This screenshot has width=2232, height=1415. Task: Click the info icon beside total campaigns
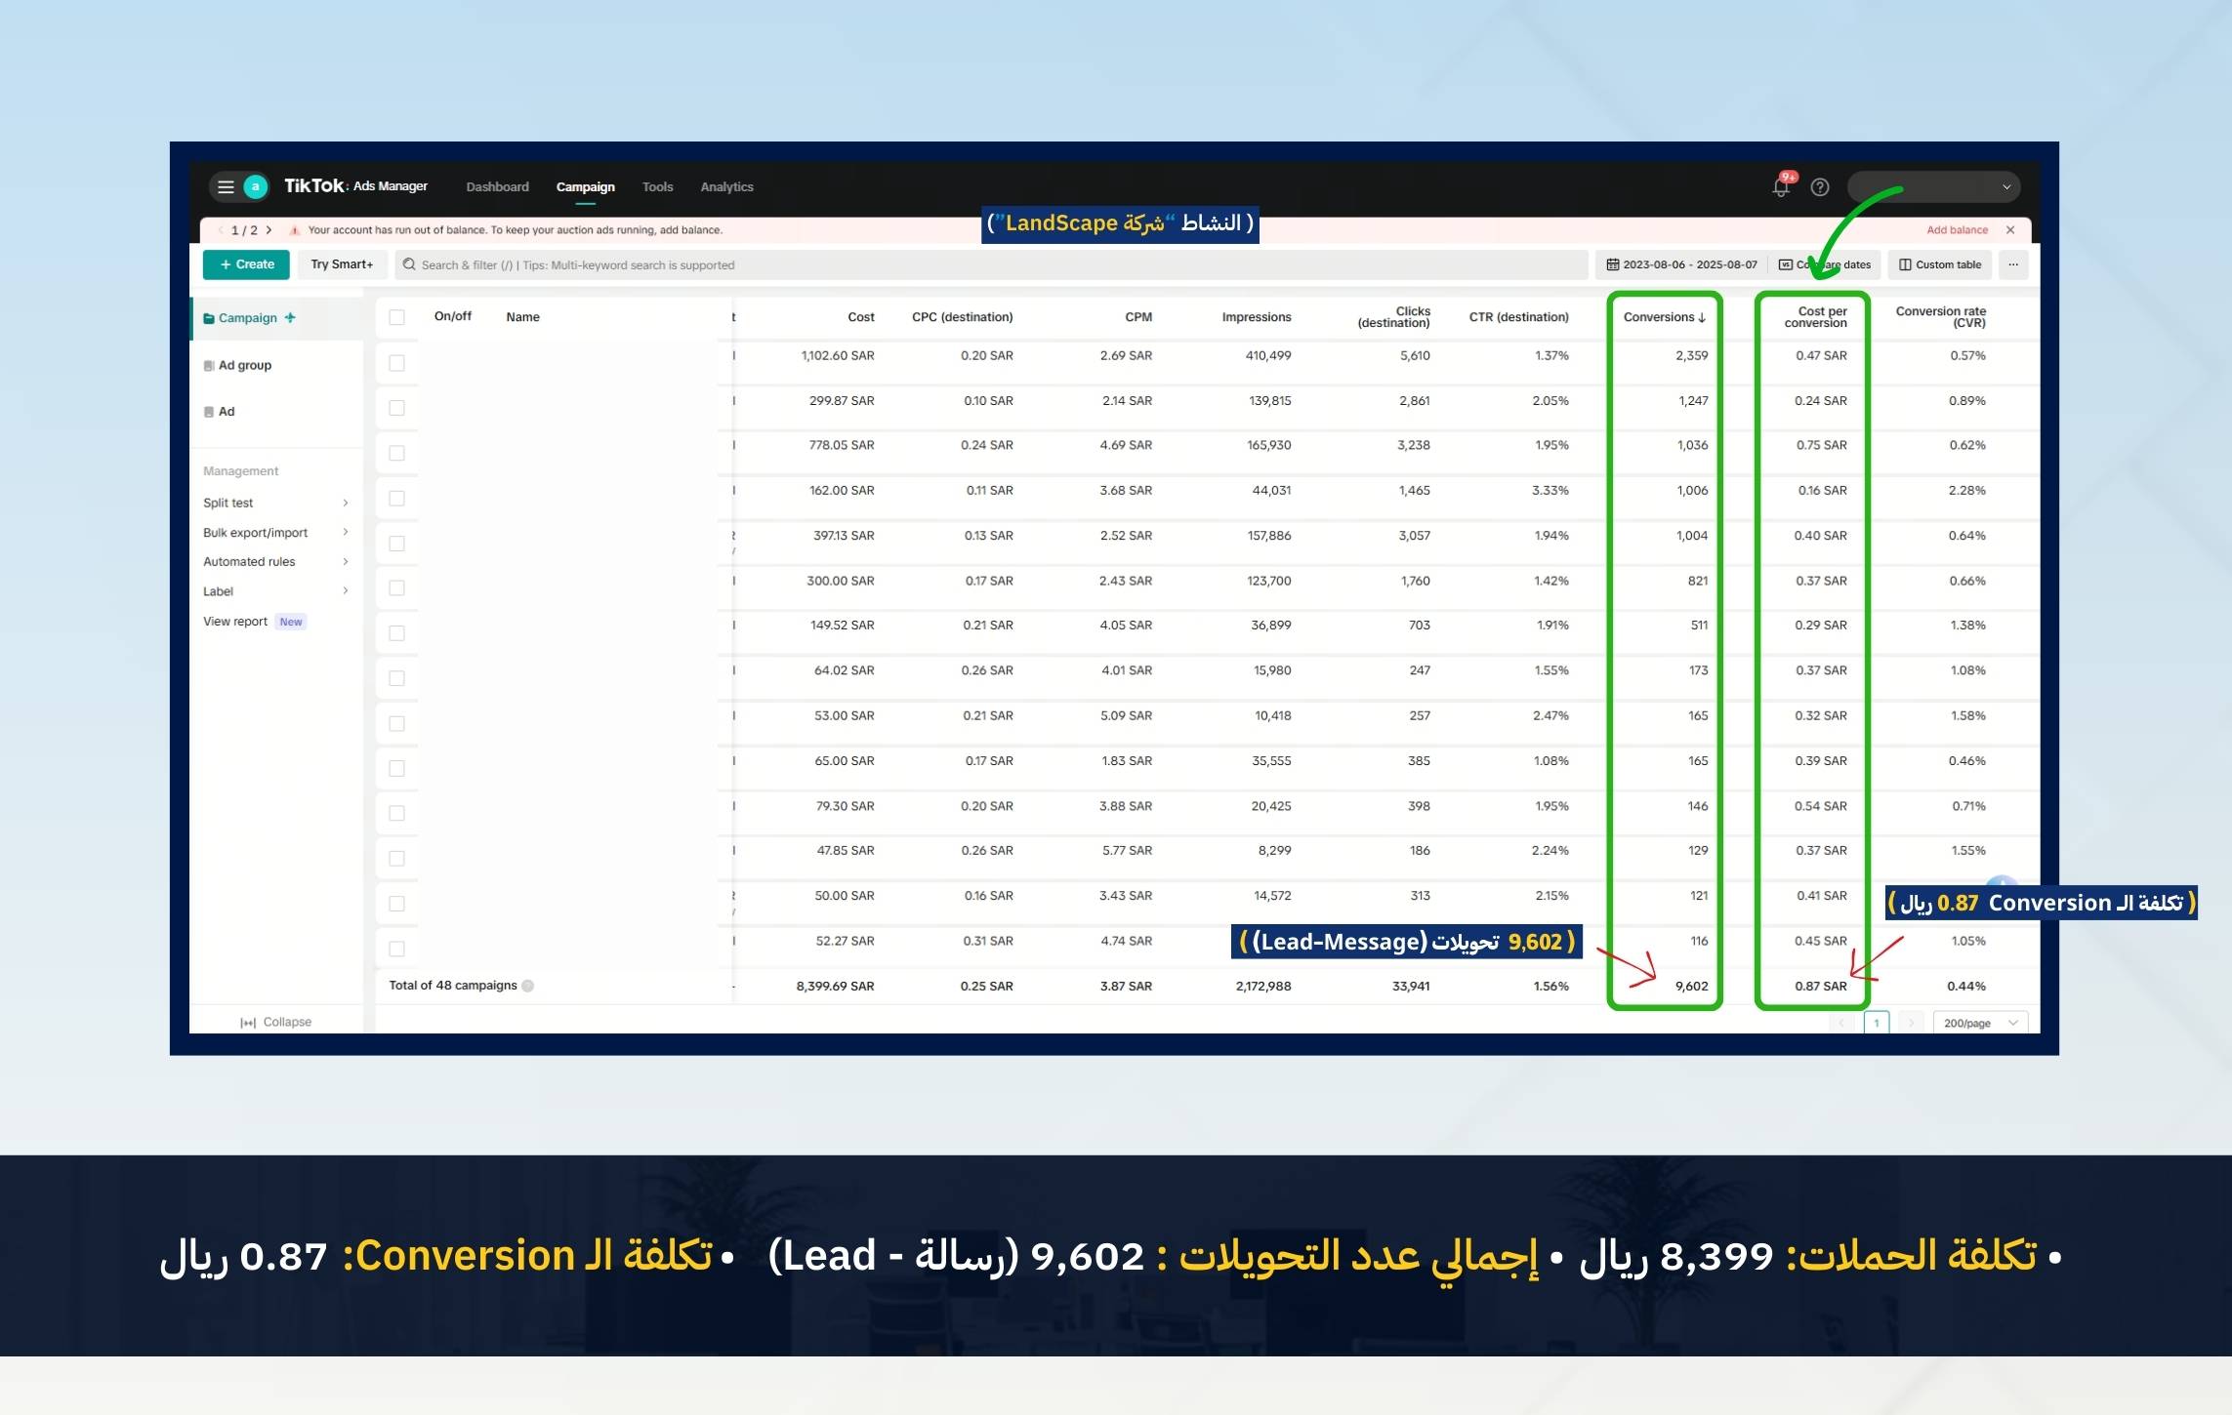pyautogui.click(x=528, y=986)
